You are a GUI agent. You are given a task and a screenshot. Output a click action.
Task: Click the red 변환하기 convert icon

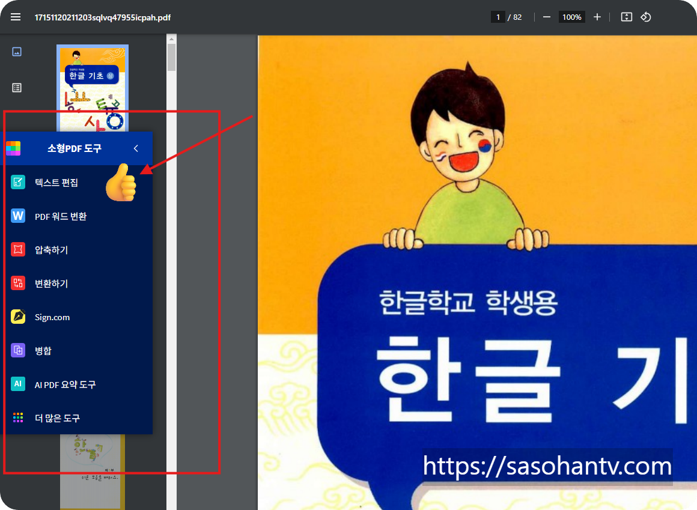coord(18,283)
